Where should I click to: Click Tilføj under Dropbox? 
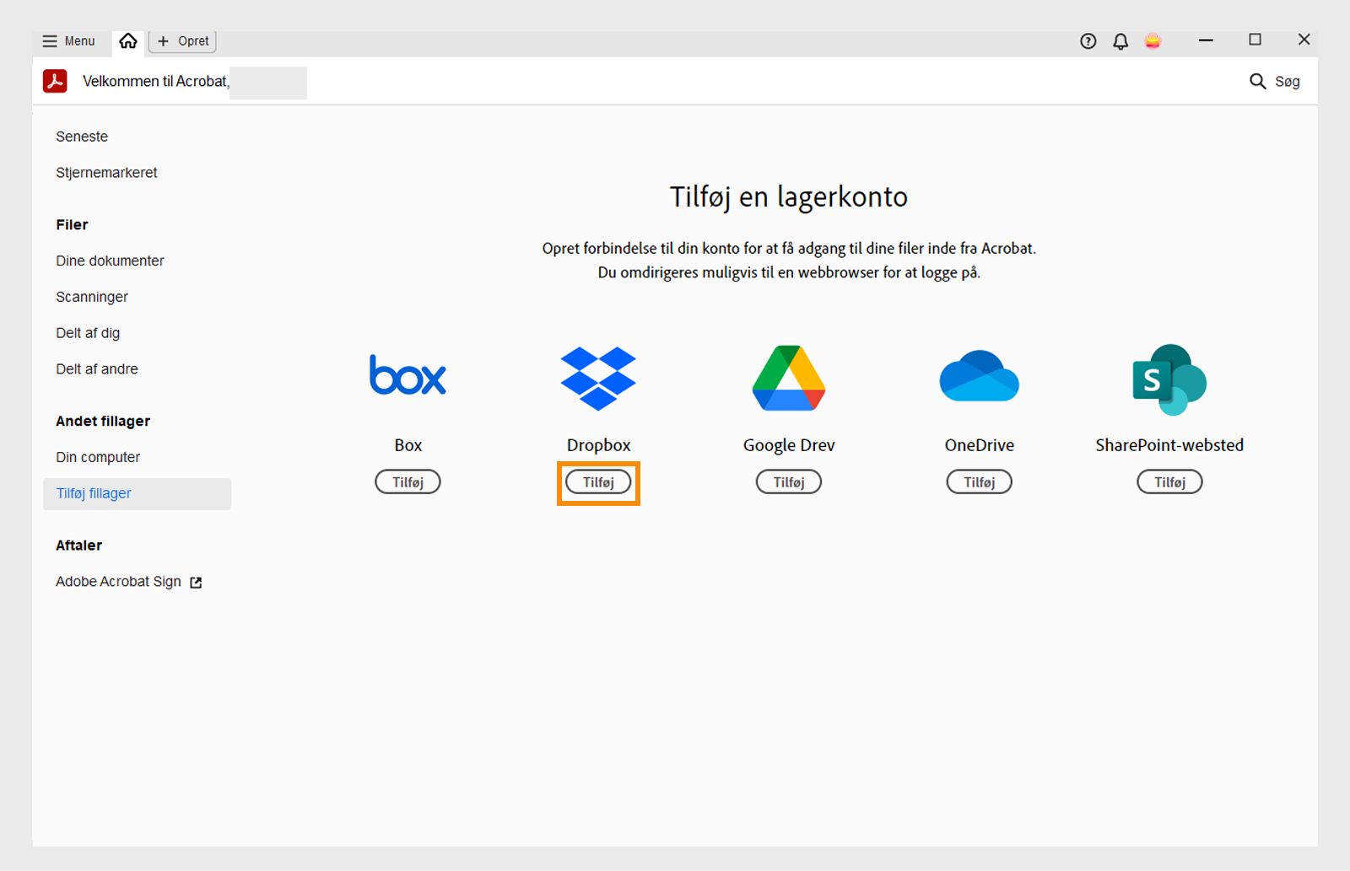597,482
